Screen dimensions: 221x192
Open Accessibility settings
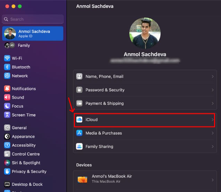(x=33, y=145)
